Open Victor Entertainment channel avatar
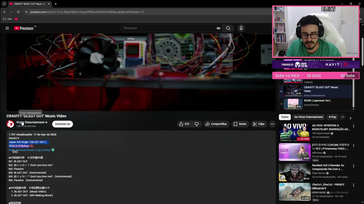 10,124
